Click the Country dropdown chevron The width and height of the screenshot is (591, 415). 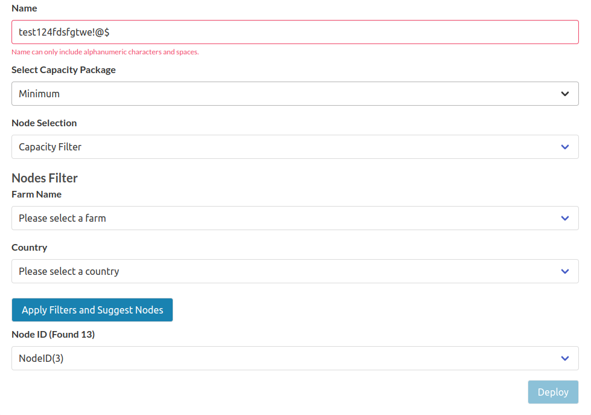coord(565,271)
